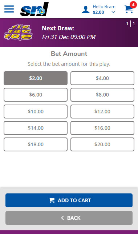Viewport: 138px width, 234px height.
Task: Open the hamburger navigation menu
Action: point(9,9)
